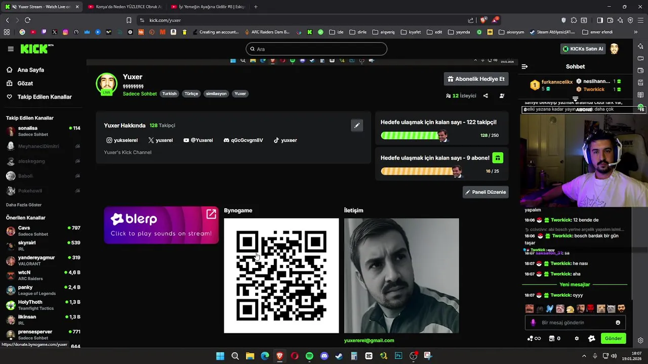
Task: Click the follower goal progress bar
Action: pyautogui.click(x=414, y=135)
